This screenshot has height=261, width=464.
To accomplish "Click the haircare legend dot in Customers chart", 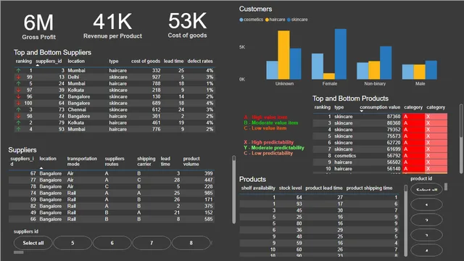I will tap(267, 20).
